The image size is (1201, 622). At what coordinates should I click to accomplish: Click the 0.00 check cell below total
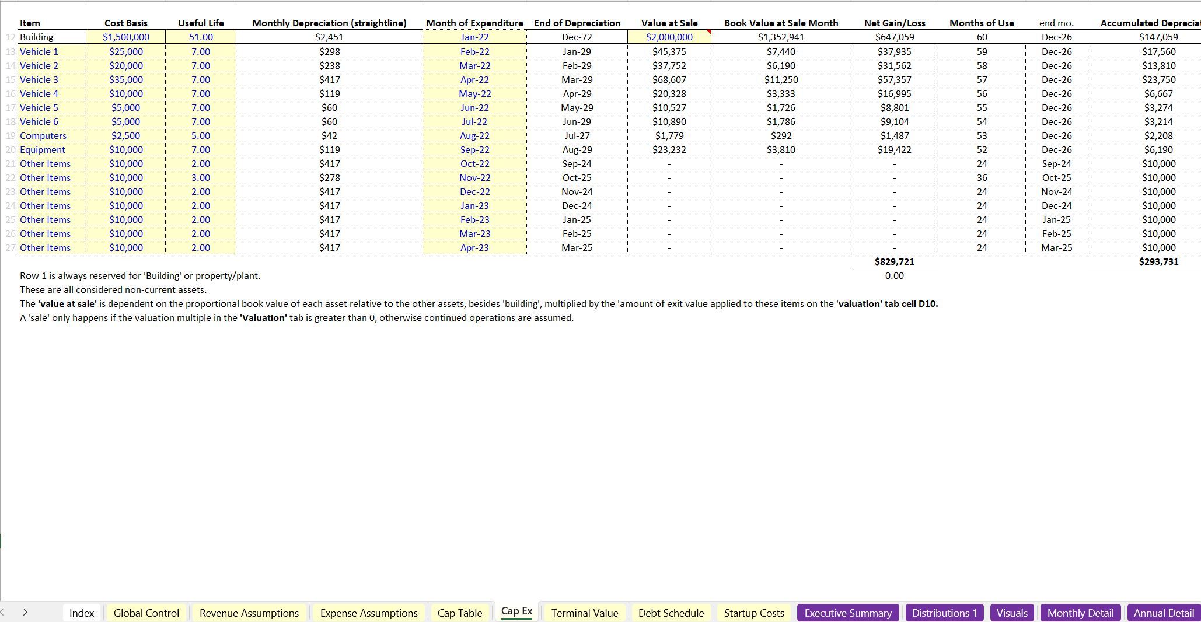(894, 275)
